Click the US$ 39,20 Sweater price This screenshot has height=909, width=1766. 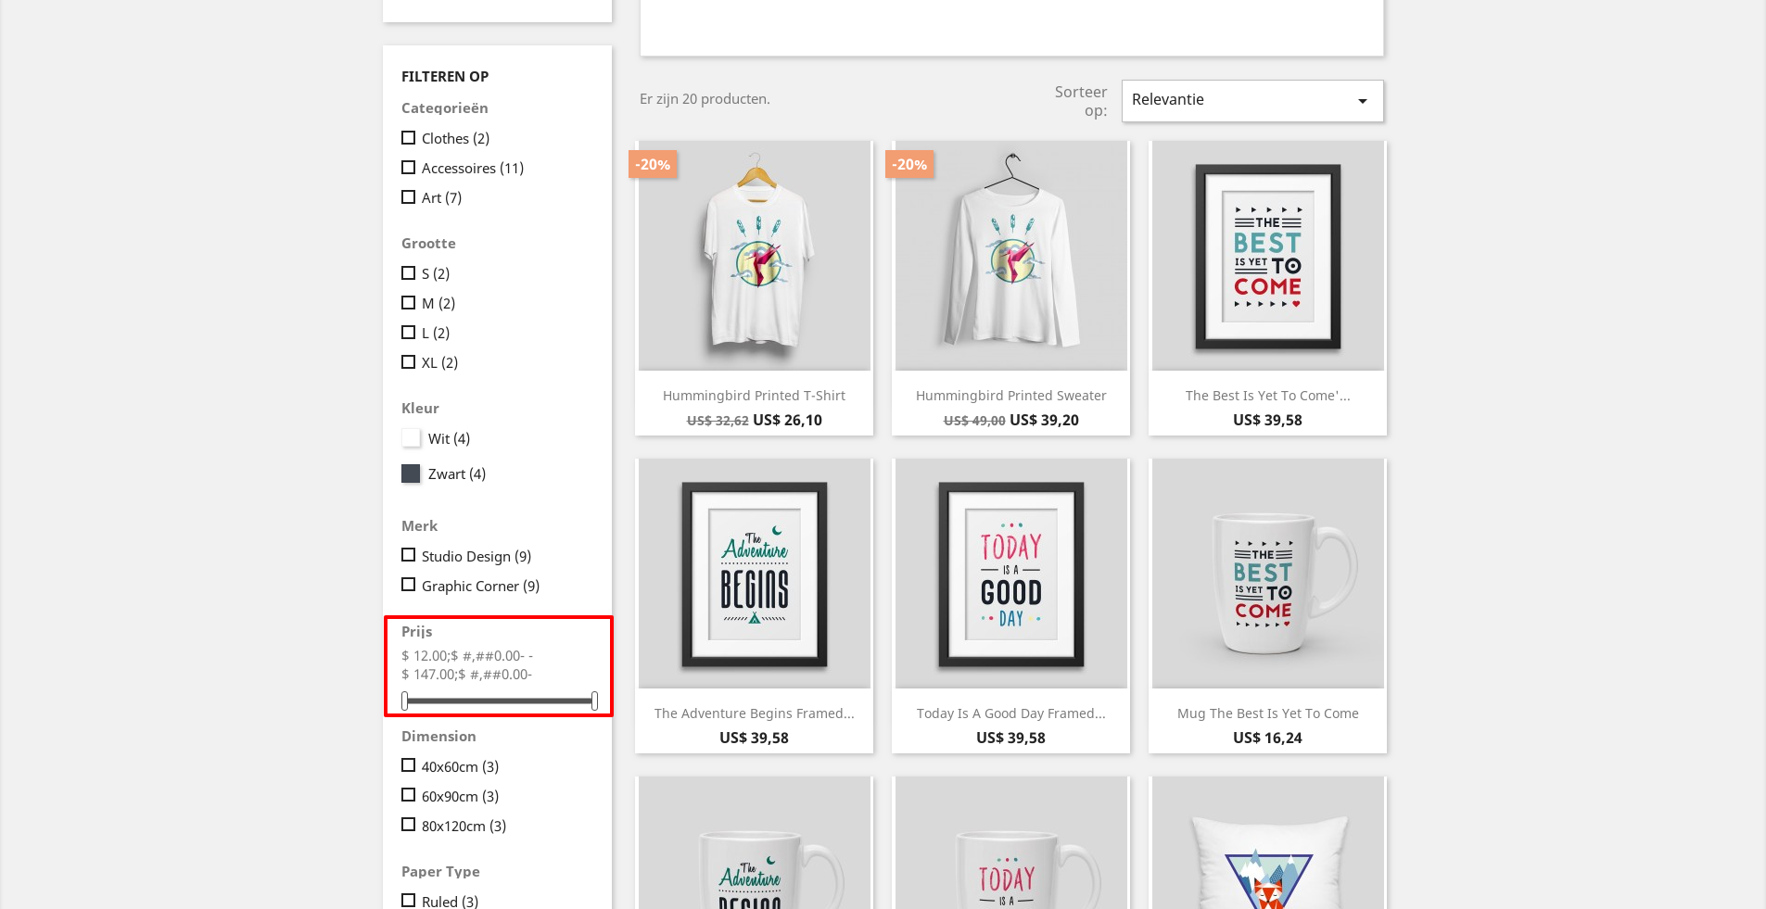coord(1044,420)
